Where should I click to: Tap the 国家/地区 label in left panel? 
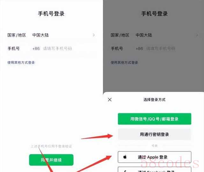tap(17, 35)
